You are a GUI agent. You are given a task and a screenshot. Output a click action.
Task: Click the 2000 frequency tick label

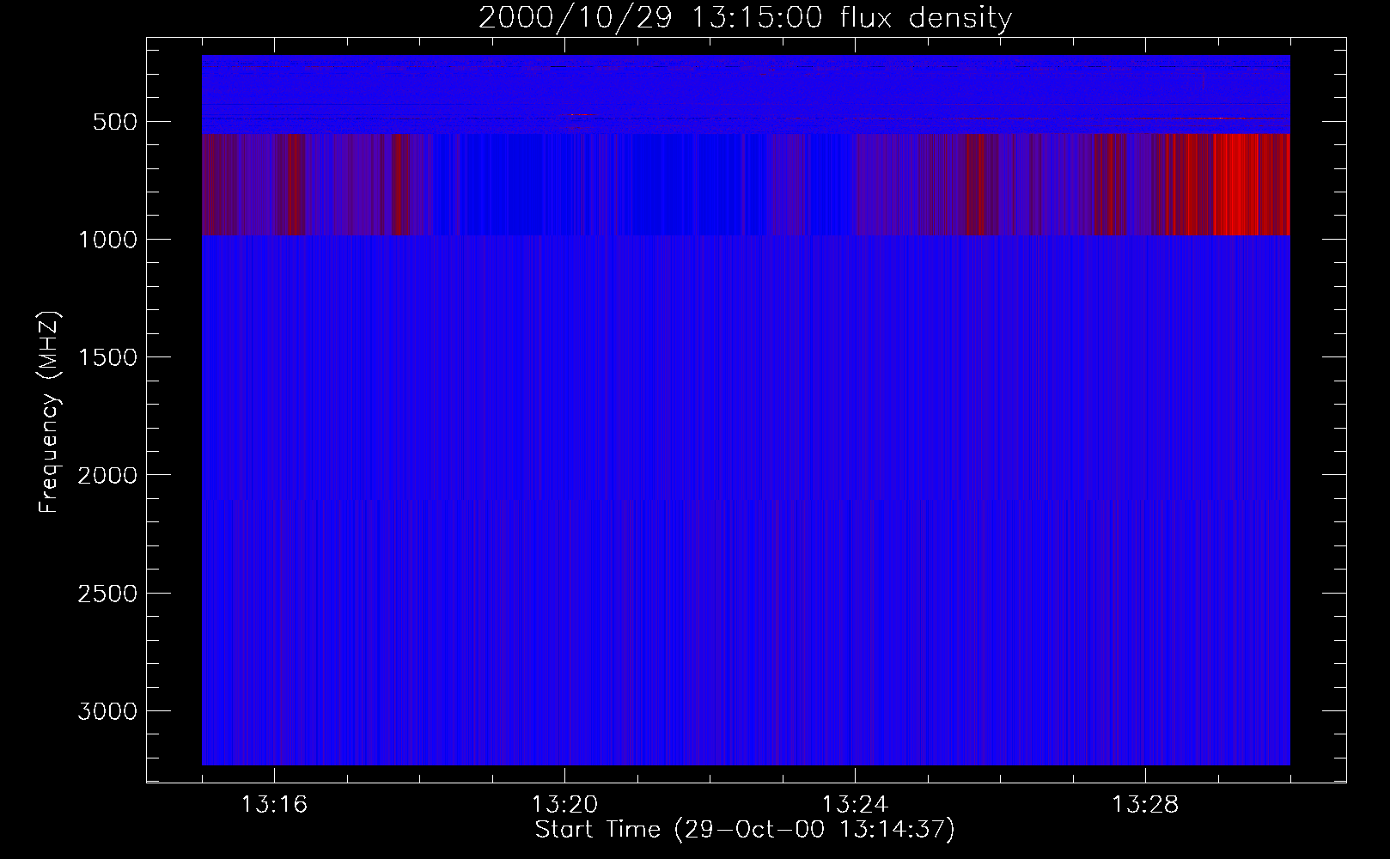(x=107, y=476)
